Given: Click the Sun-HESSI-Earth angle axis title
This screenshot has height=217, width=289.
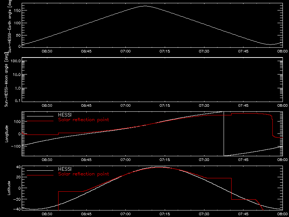Looking at the screenshot, I should coord(10,26).
